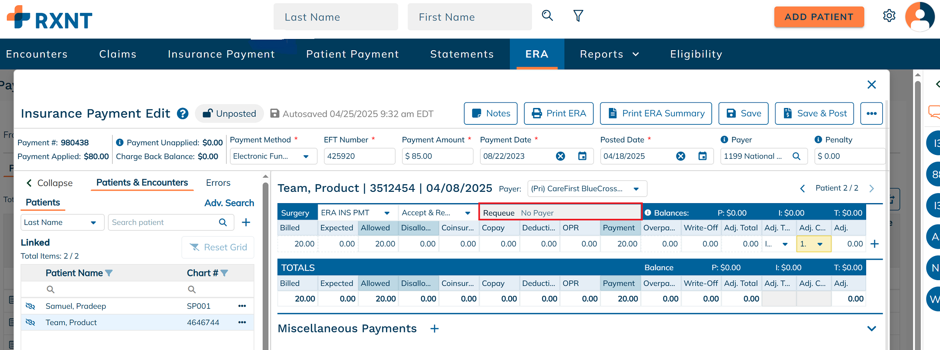Open the Payment Method dropdown
Viewport: 940px width, 350px height.
point(306,157)
